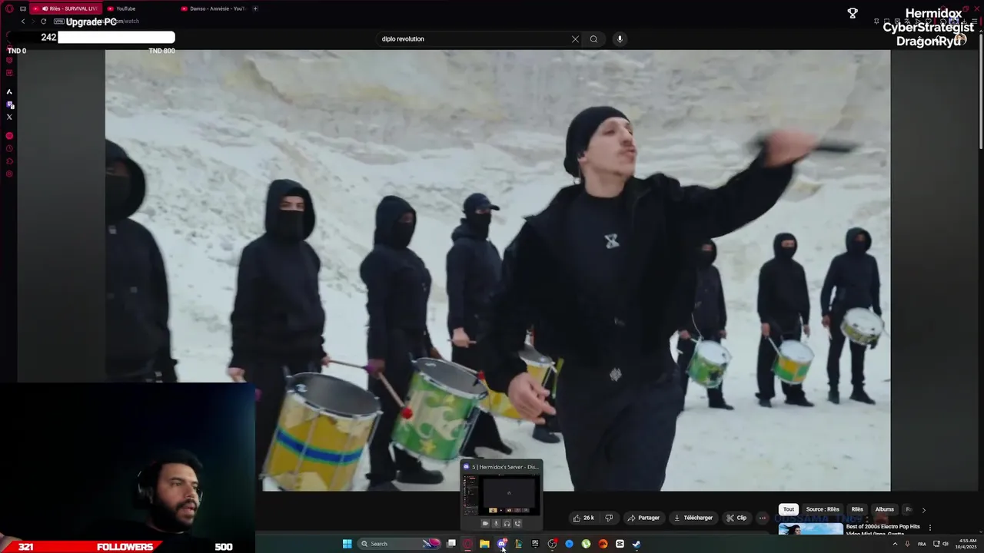Like the video with 26 k likes
984x553 pixels.
coord(583,518)
